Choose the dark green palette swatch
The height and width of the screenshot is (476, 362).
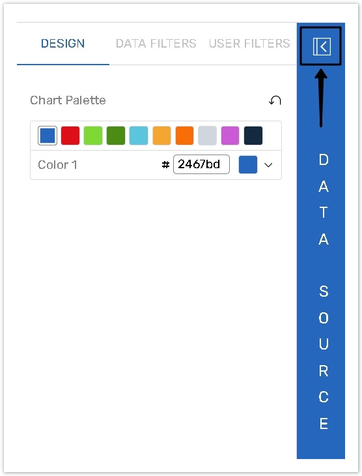point(116,136)
